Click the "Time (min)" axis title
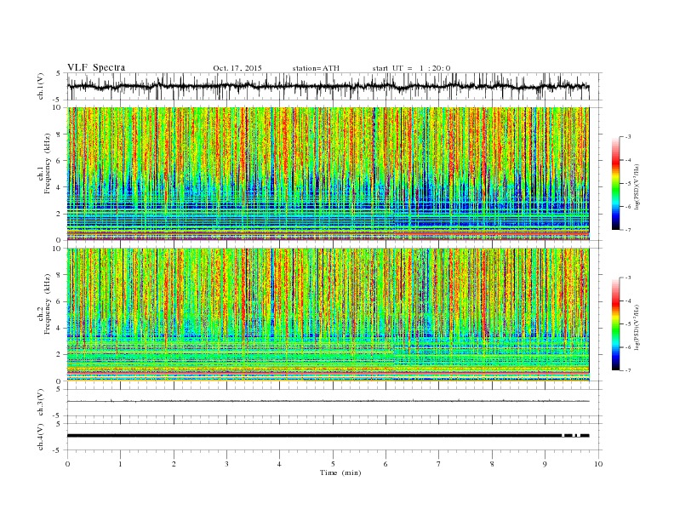 pos(340,472)
